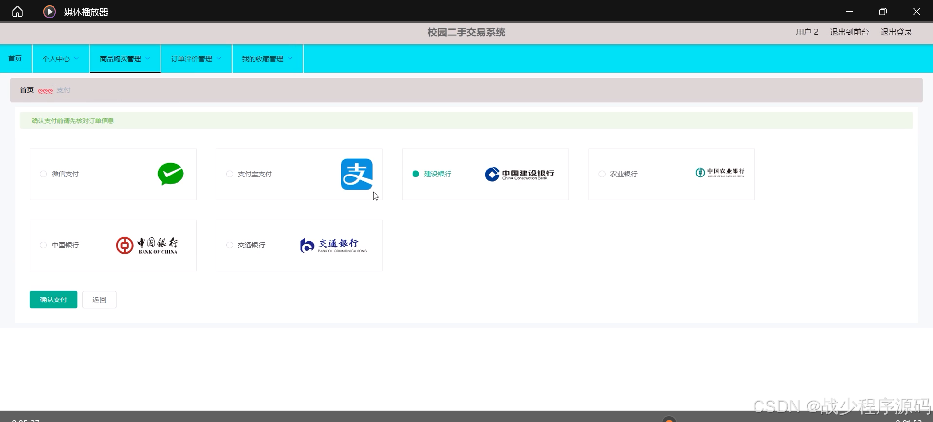Restore down the media player window
The image size is (933, 422).
[x=883, y=11]
